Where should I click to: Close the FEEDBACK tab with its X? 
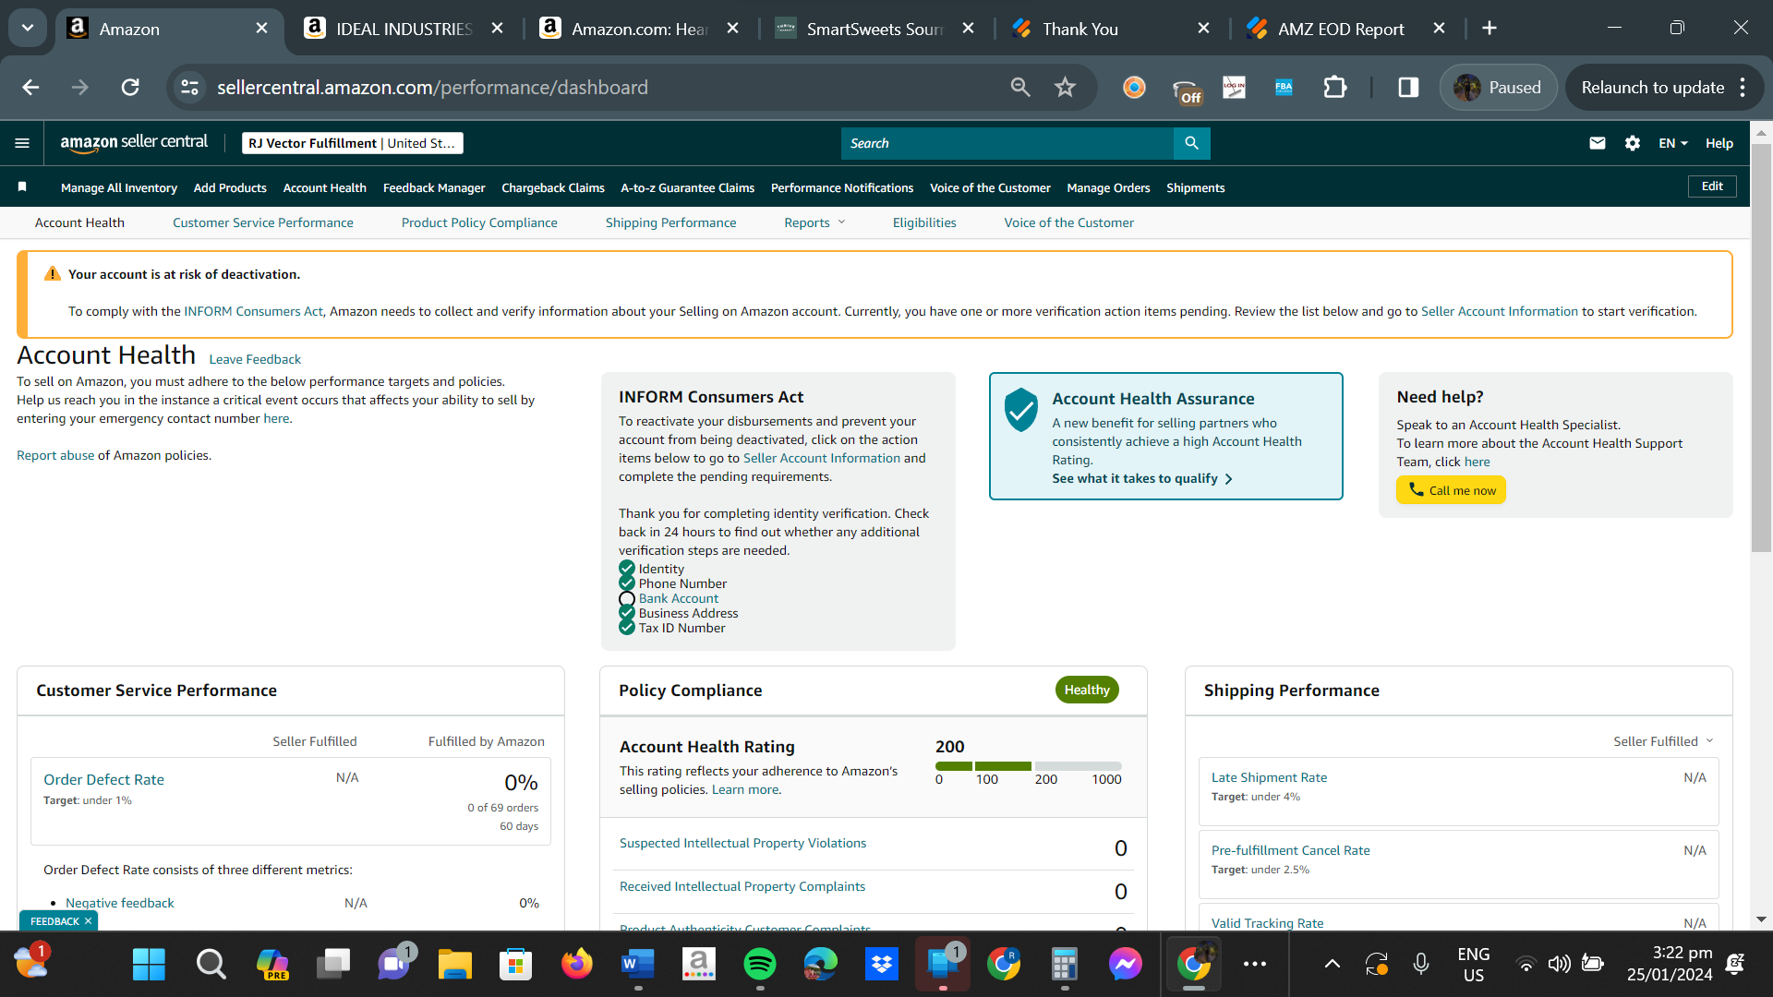click(89, 921)
